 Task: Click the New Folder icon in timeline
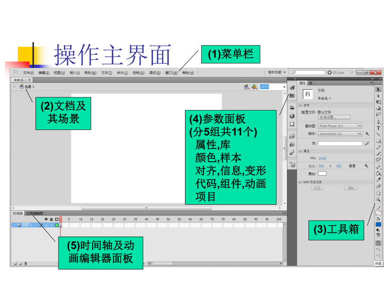(20, 263)
